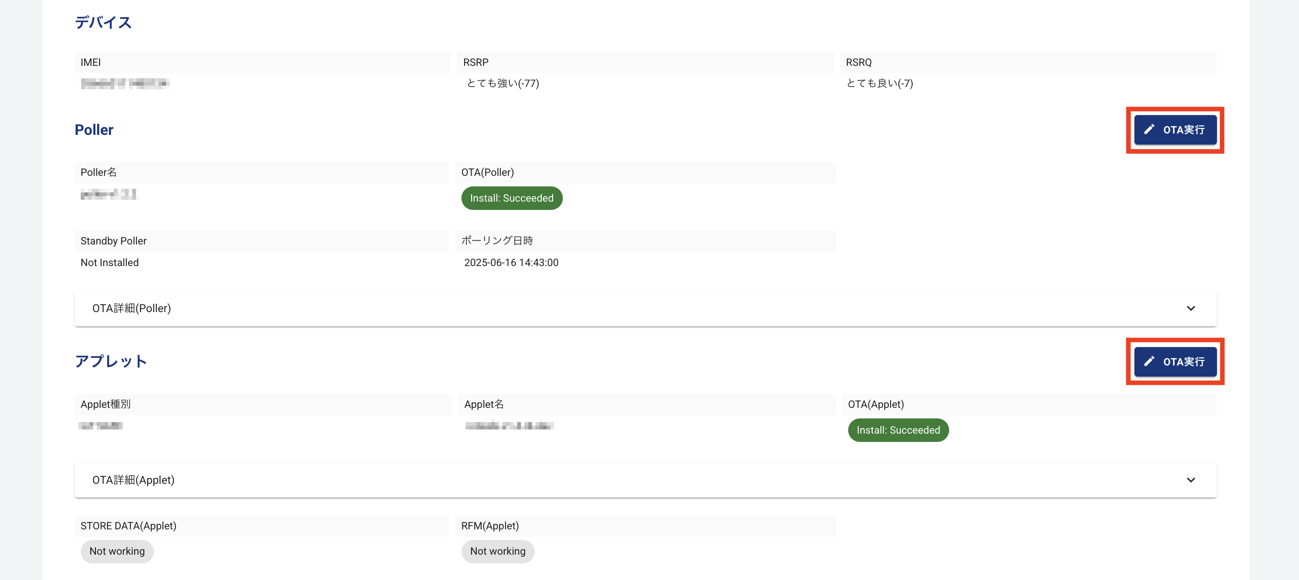Click the デバイス section heading
Image resolution: width=1299 pixels, height=580 pixels.
pos(103,23)
